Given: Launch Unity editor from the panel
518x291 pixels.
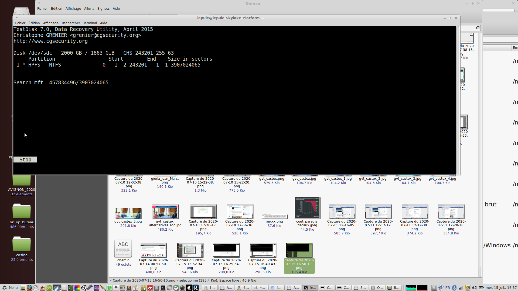Looking at the screenshot, I should (x=84, y=288).
